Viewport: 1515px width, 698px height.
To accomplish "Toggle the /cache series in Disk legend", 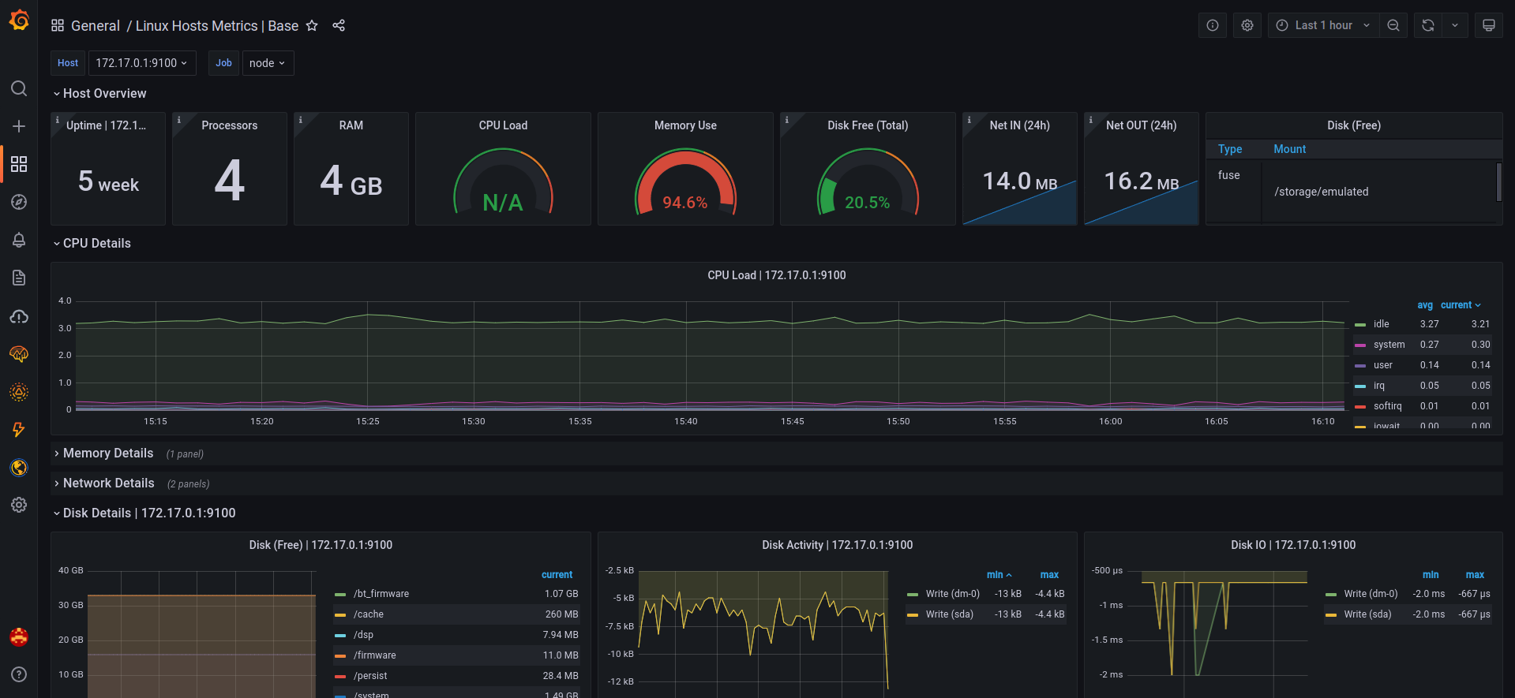I will 369,614.
